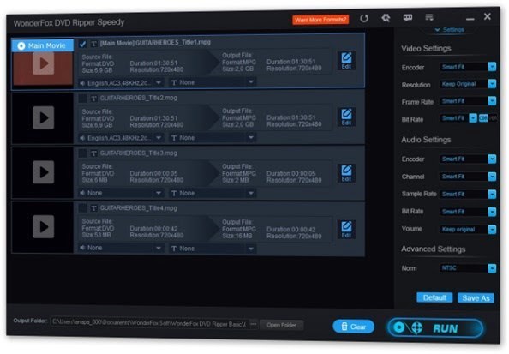Play the GUITARHEROES_Title3 preview

43,172
